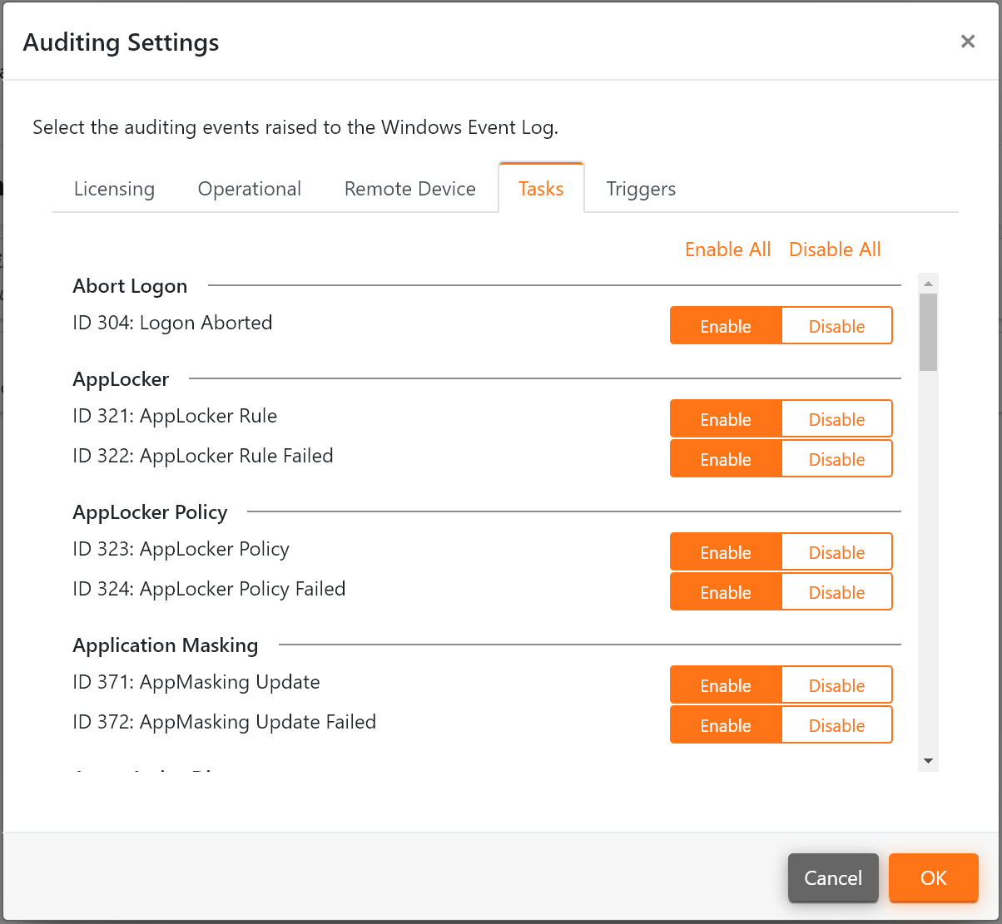Screen dimensions: 1002x924
Task: Confirm settings with the OK button
Action: point(933,877)
